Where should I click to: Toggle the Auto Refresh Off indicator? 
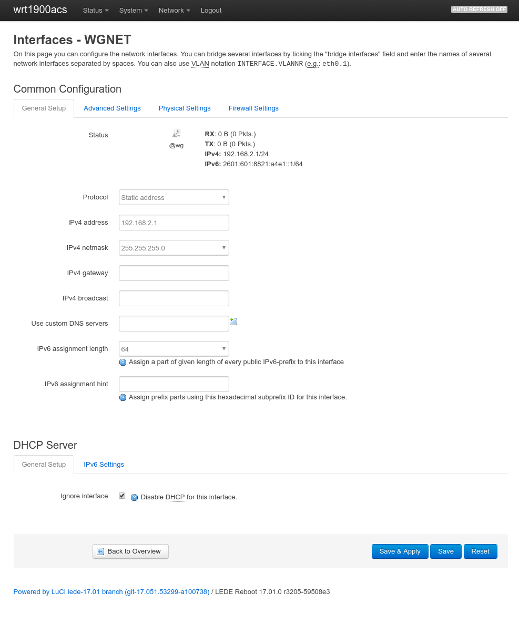coord(479,9)
